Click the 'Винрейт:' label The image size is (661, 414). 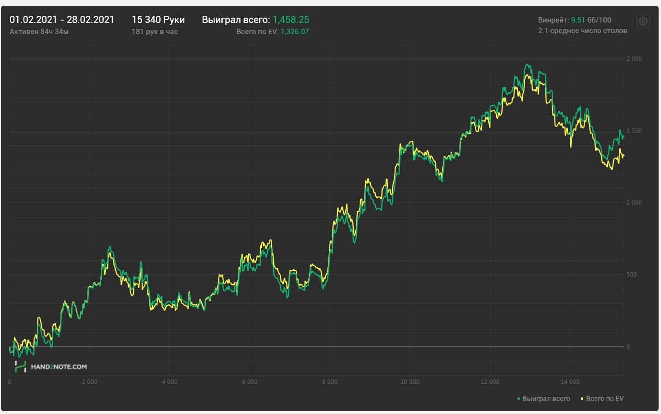coord(553,20)
